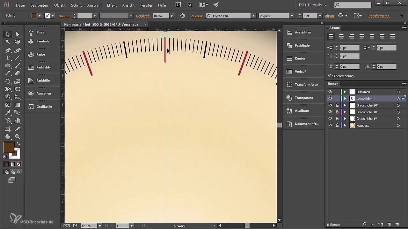Create new layer in Ebenen panel
Viewport: 408px width, 229px height.
point(389,225)
